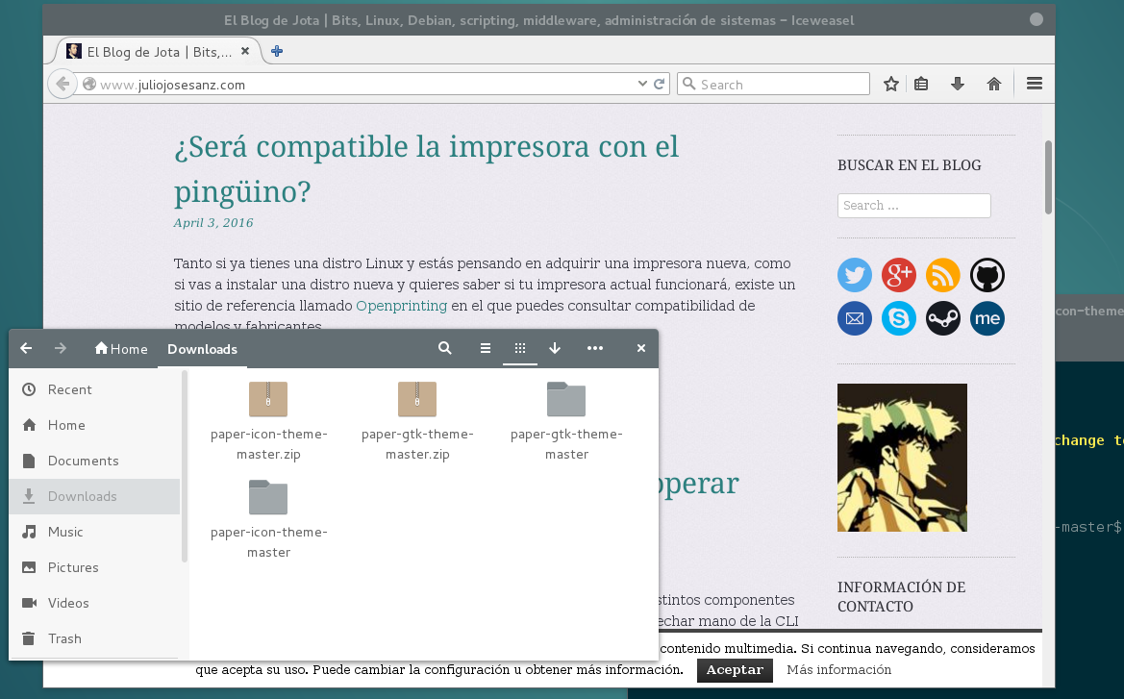
Task: Show bookmarks list icon in Iceweasel
Action: click(921, 84)
